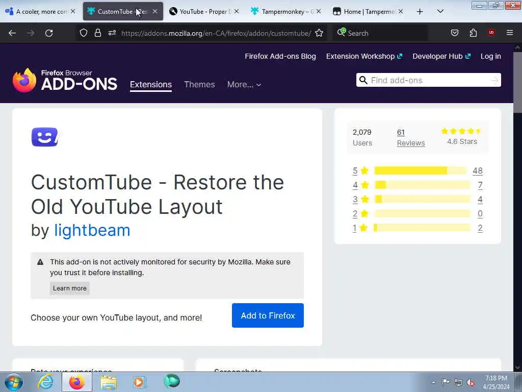
Task: Click the Firefox Browser Add-ons logo
Action: pyautogui.click(x=65, y=80)
